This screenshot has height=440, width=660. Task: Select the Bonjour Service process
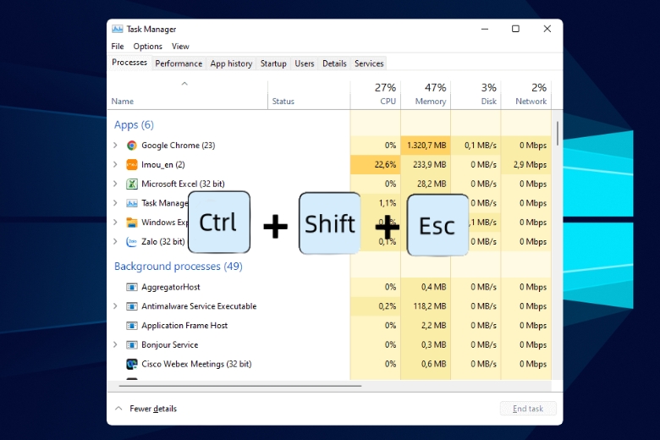330,345
